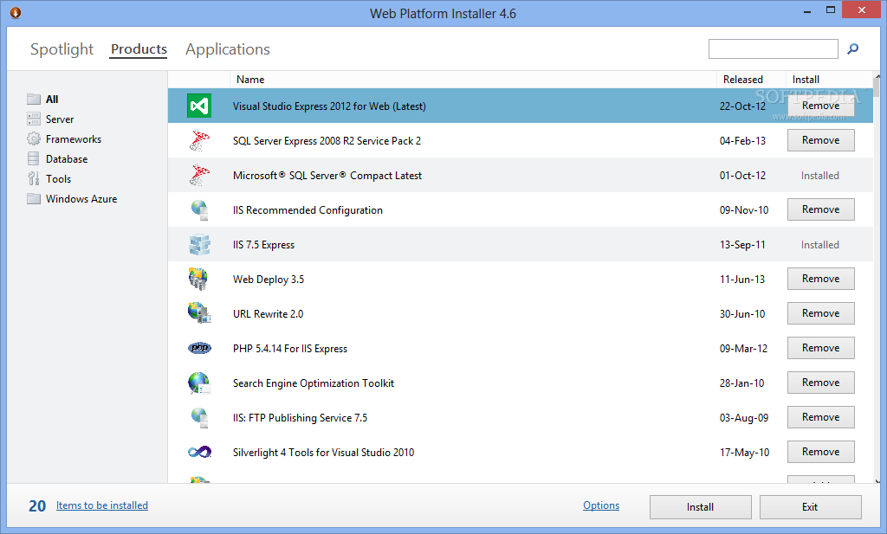This screenshot has height=534, width=887.
Task: Select the Frameworks category
Action: [x=74, y=139]
